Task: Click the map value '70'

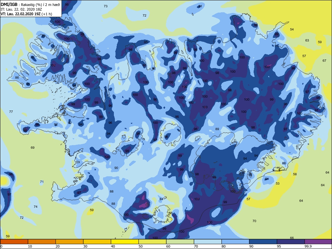Action: pyautogui.click(x=254, y=221)
